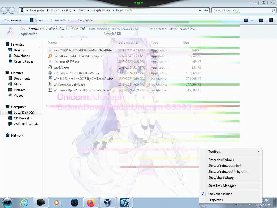Click the Windows-Xp-SP3 iso file icon
The height and width of the screenshot is (208, 277).
(50, 90)
